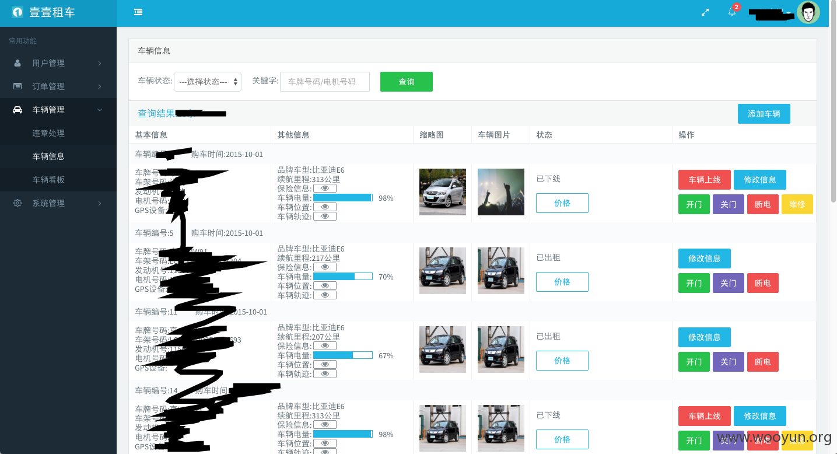Screen dimensions: 837x454
Task: Click 关门 for the silver car
Action: pyautogui.click(x=729, y=204)
